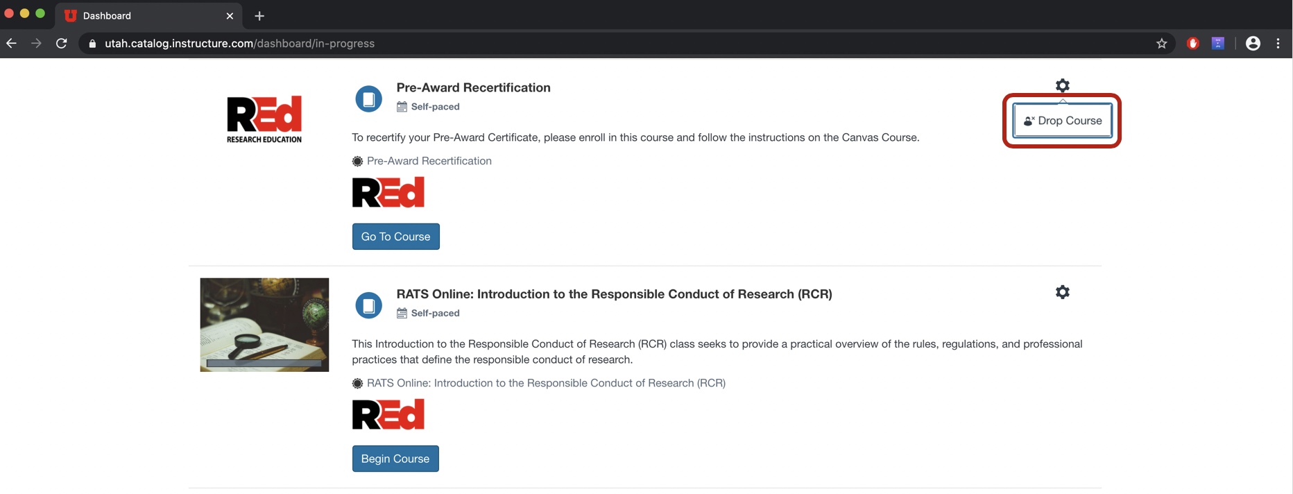Open gear settings for Pre-Award Recertification
1293x494 pixels.
pos(1062,85)
